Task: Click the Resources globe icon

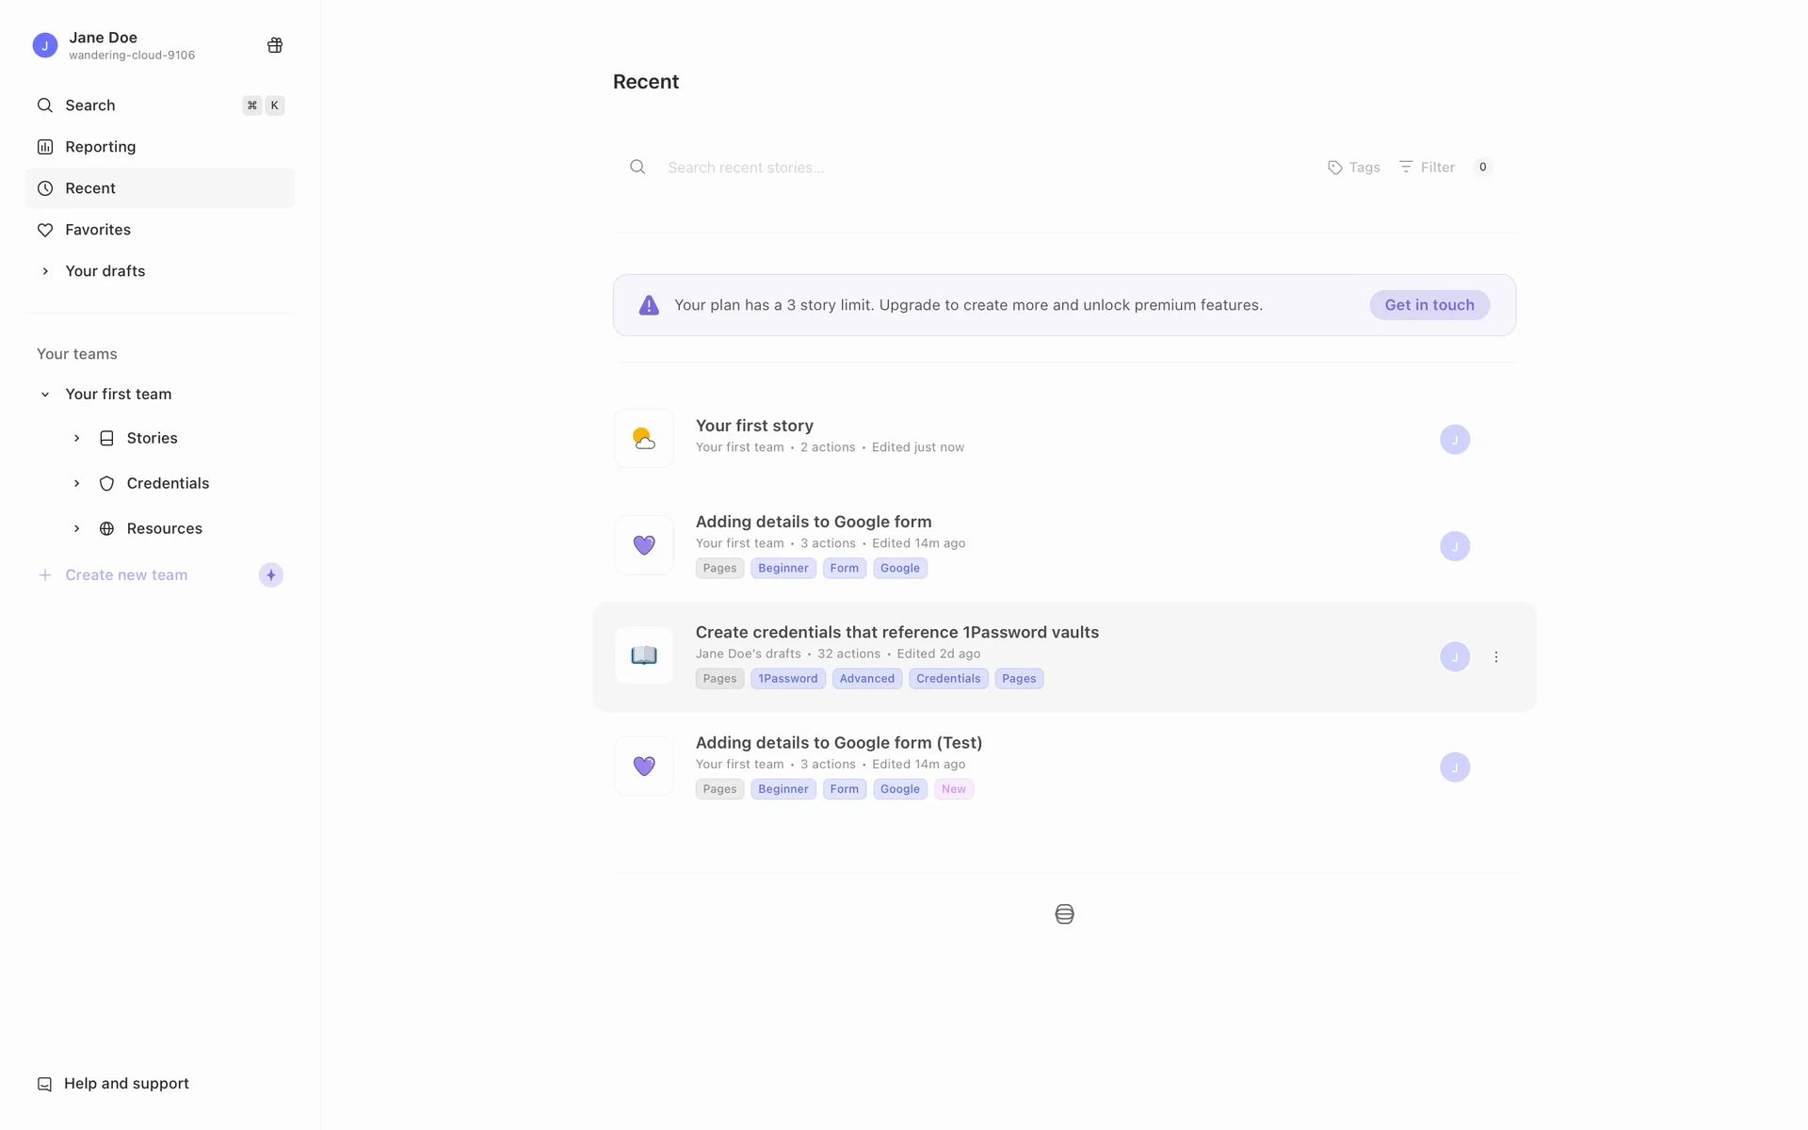Action: click(107, 528)
